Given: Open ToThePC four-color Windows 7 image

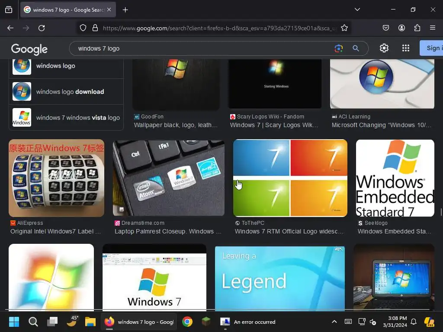Looking at the screenshot, I should click(x=290, y=178).
